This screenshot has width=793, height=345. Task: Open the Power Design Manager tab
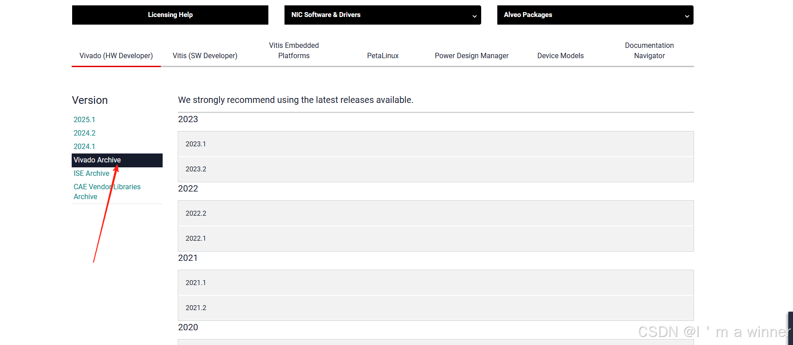click(x=471, y=55)
